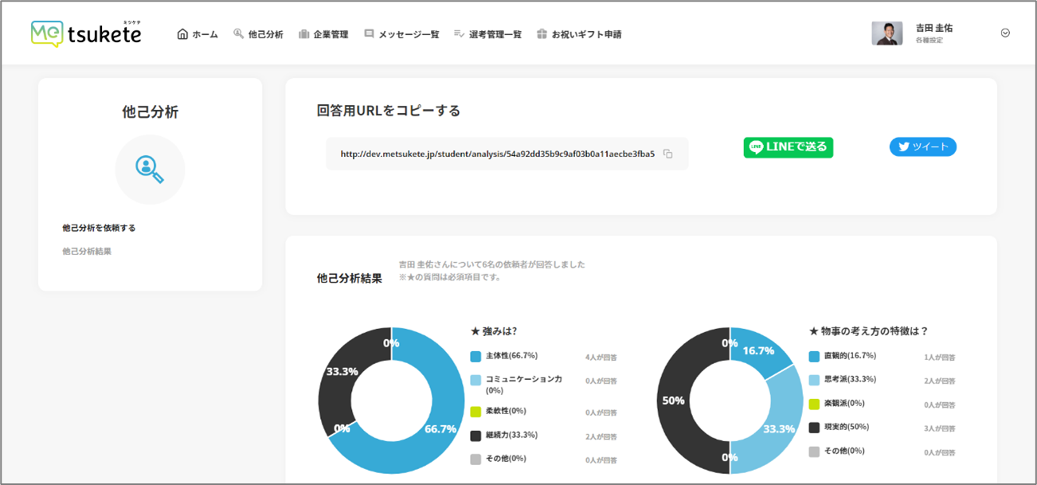Select 他己分析結果 in the sidebar

tap(87, 252)
